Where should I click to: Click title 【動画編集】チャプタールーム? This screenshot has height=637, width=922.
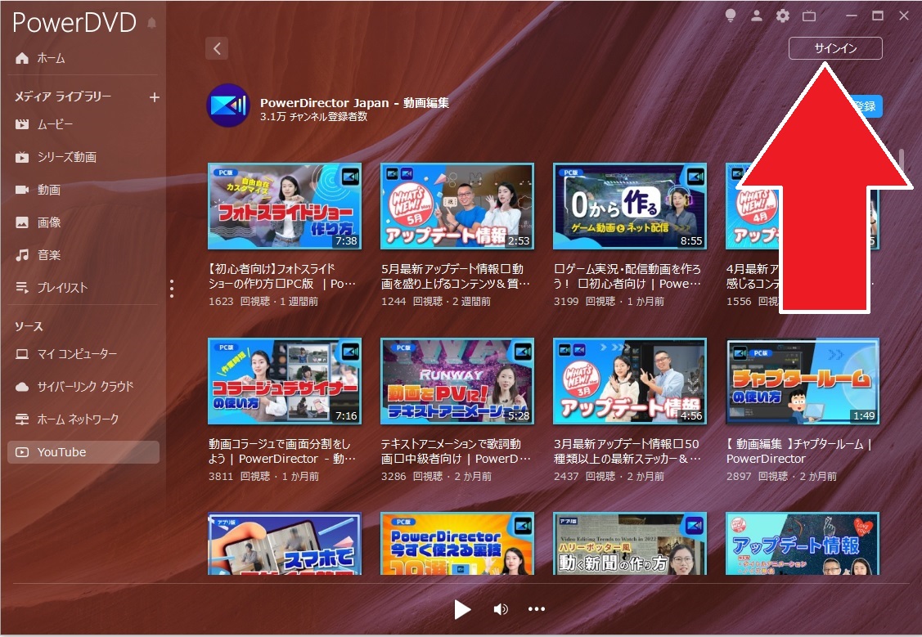coord(799,451)
